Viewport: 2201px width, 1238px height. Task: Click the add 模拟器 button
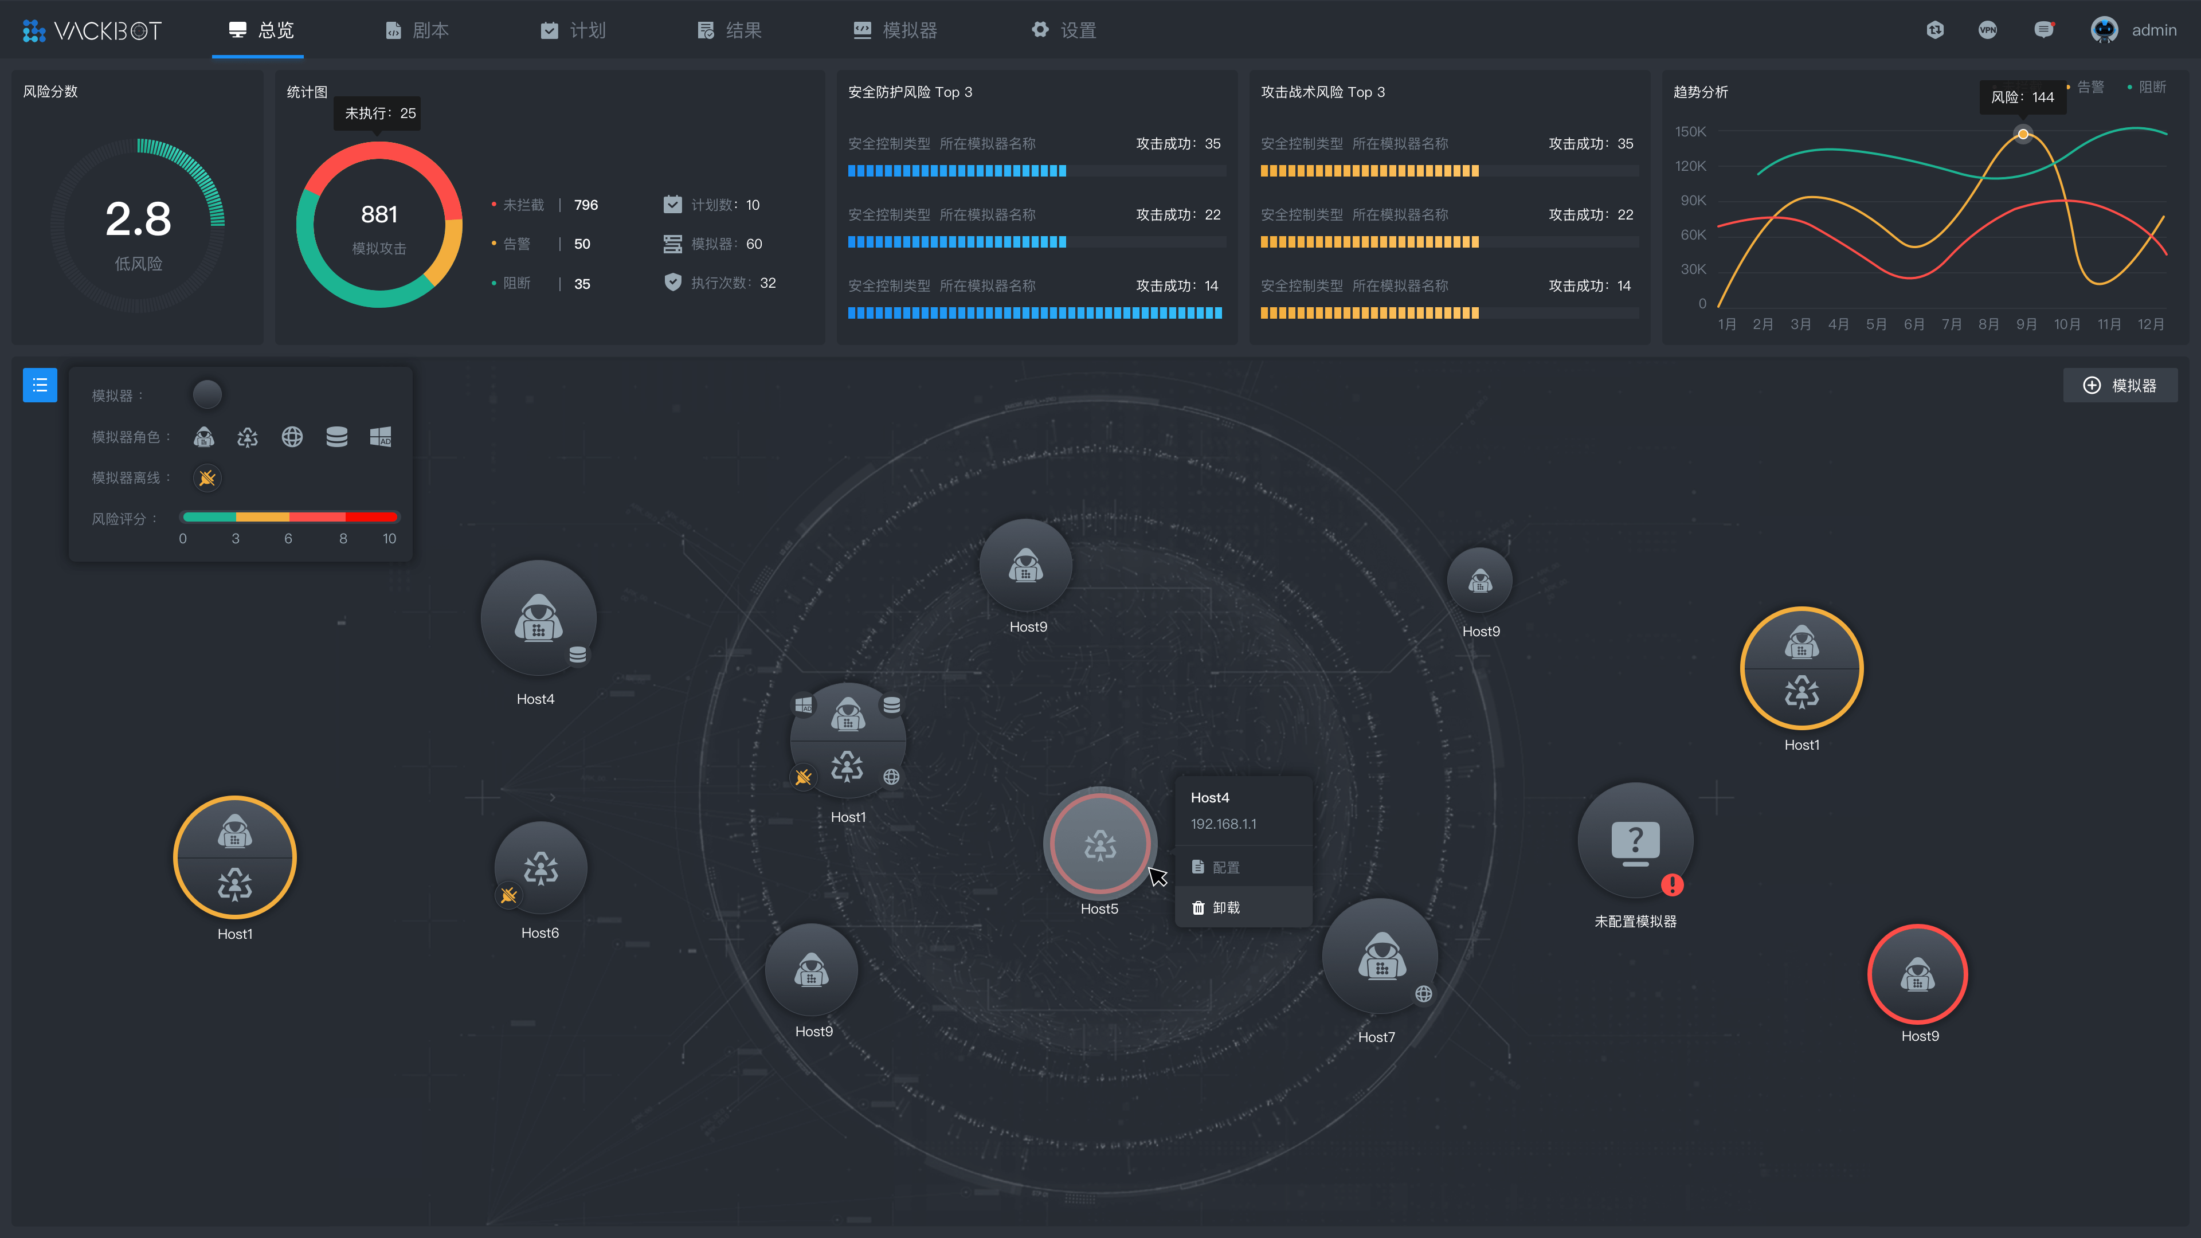(2120, 385)
